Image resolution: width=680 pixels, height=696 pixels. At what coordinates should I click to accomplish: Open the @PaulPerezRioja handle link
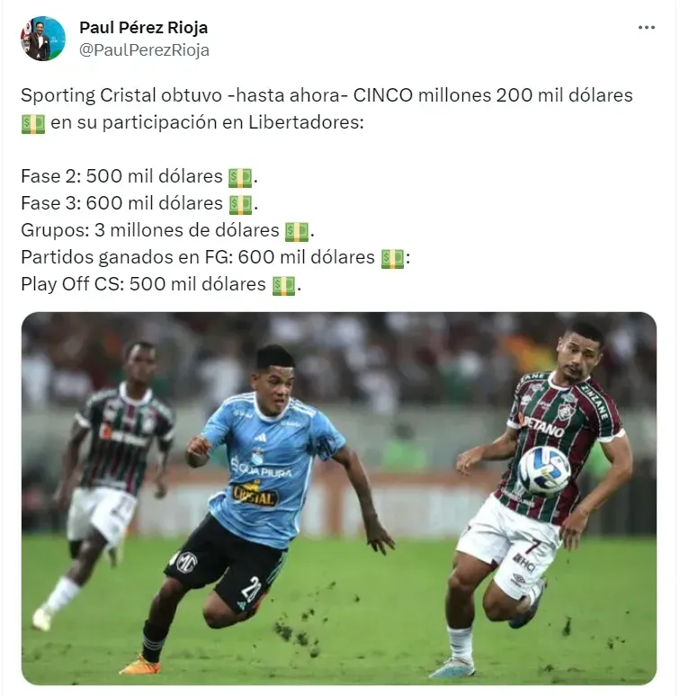pos(144,50)
